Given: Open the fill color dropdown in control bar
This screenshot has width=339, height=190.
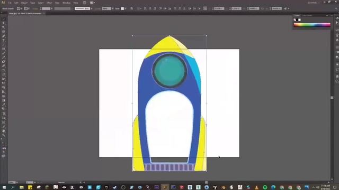Looking at the screenshot, I should tap(22, 8).
